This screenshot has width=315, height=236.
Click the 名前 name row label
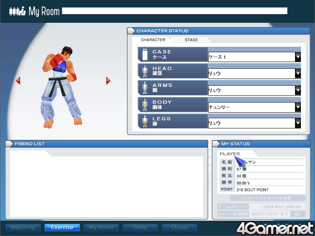227,162
